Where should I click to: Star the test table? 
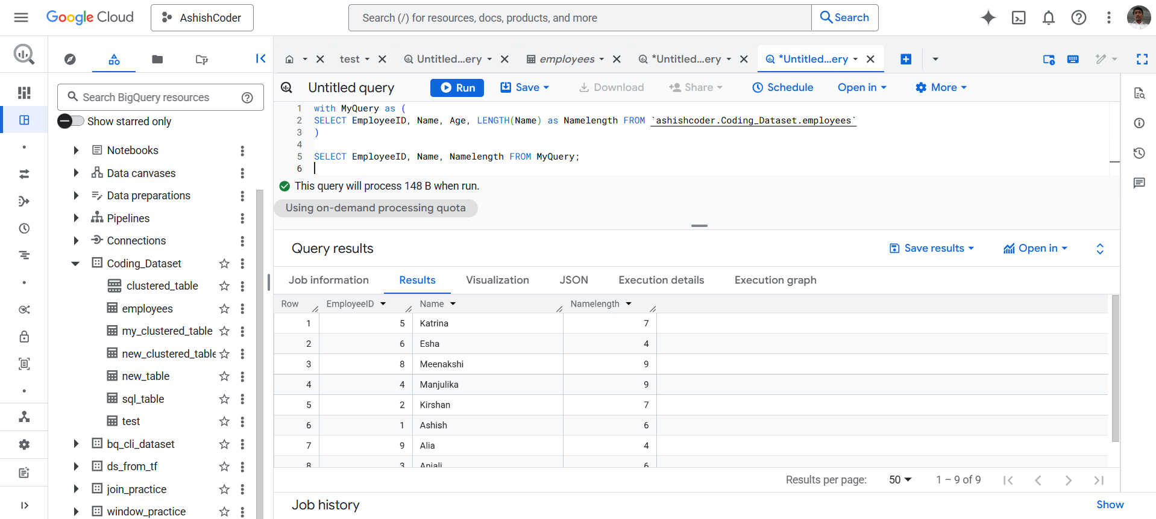(x=224, y=421)
